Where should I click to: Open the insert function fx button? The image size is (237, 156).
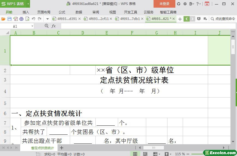click(53, 26)
